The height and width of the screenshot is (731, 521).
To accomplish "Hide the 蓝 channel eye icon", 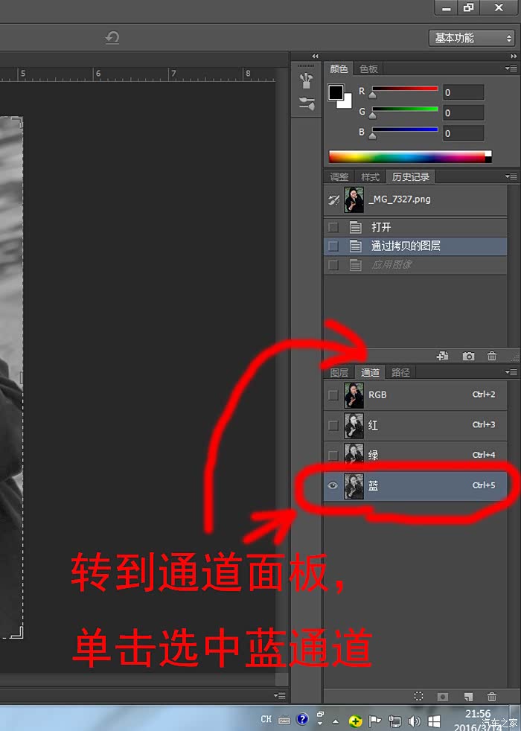I will tap(333, 485).
